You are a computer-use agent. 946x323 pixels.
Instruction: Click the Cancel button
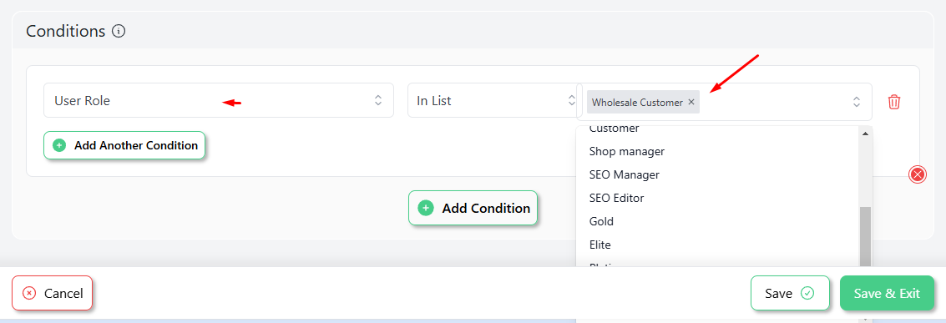coord(52,294)
